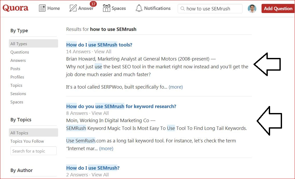
Task: Click the Notifications bell icon
Action: pos(139,8)
